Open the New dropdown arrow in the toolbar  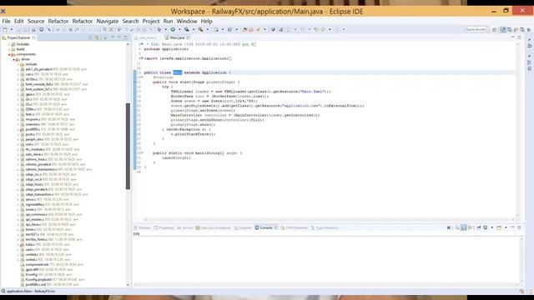(12, 30)
